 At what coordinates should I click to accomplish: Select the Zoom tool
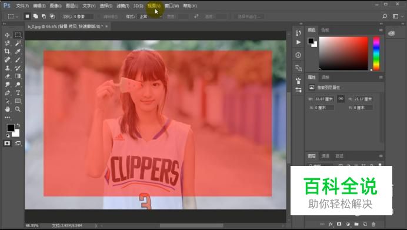point(18,109)
